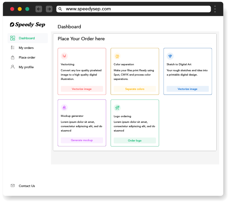Screen dimensions: 230x205
Task: Click the purple Mockup generator card icon
Action: 64,107
